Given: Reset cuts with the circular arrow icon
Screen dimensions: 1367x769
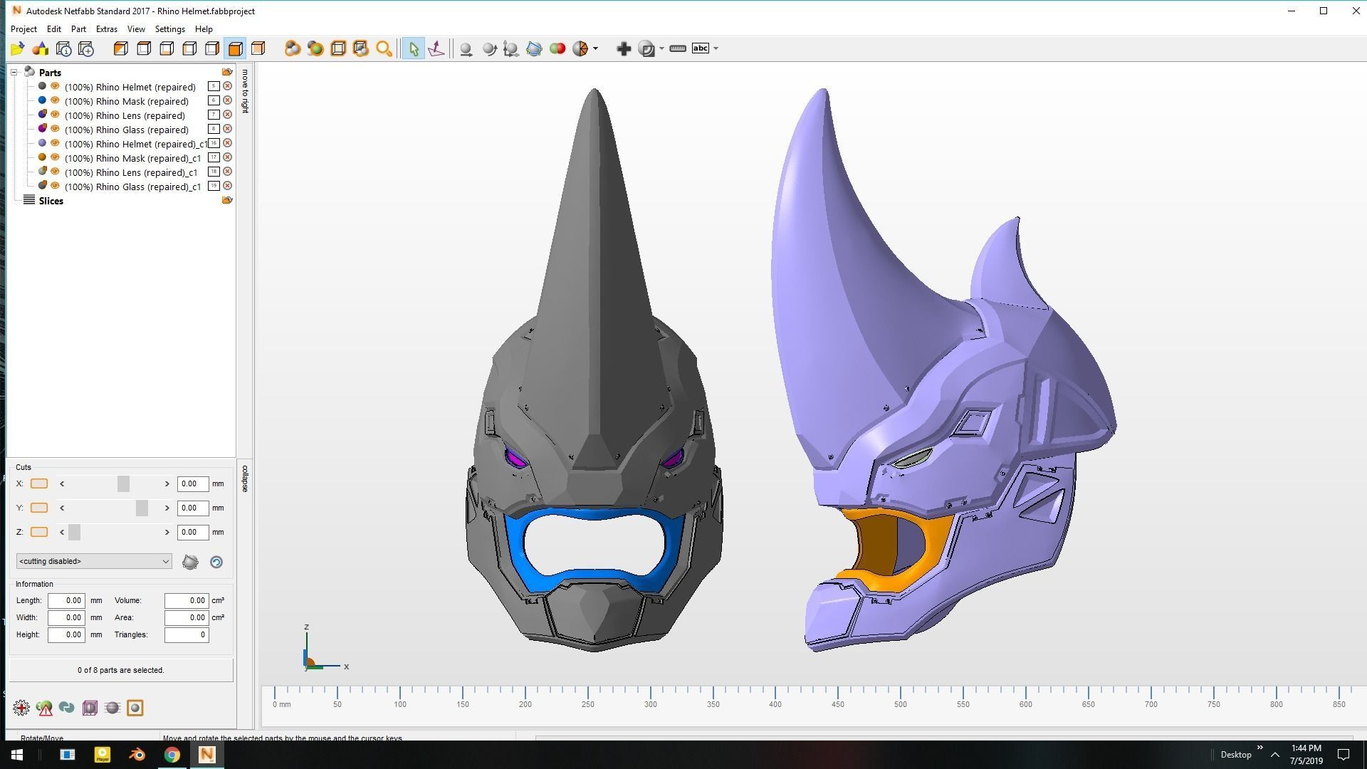Looking at the screenshot, I should click(x=216, y=562).
